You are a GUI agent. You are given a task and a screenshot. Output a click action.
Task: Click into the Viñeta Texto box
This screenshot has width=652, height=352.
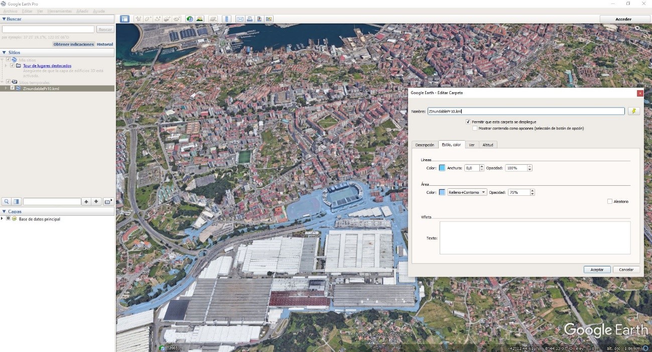tap(535, 238)
